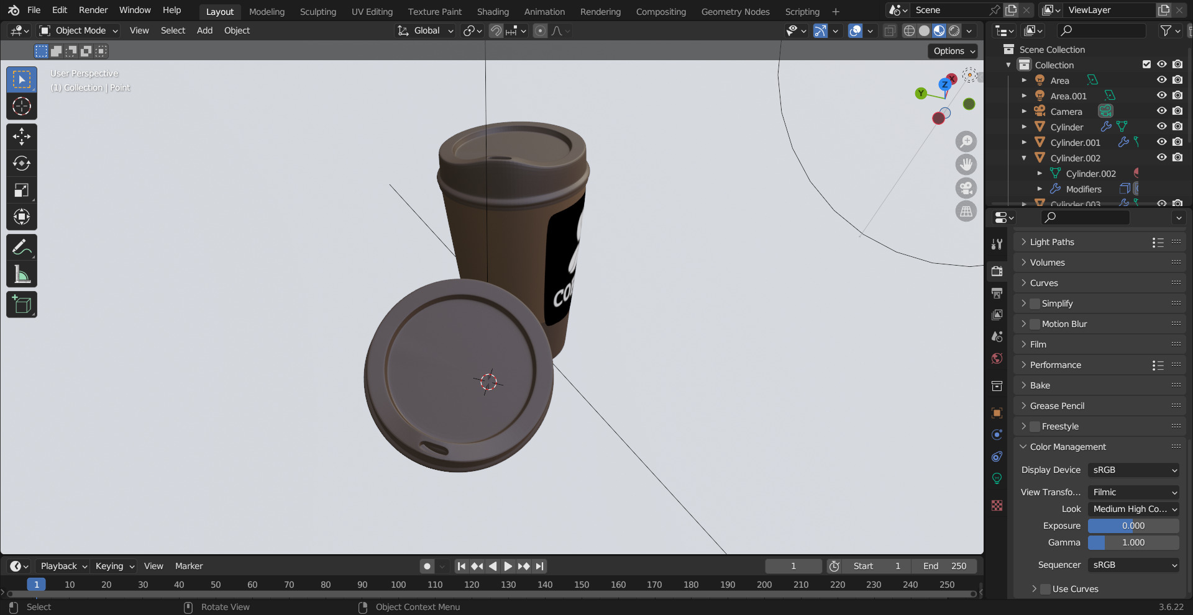Open the Add menu in viewport header

click(x=204, y=30)
